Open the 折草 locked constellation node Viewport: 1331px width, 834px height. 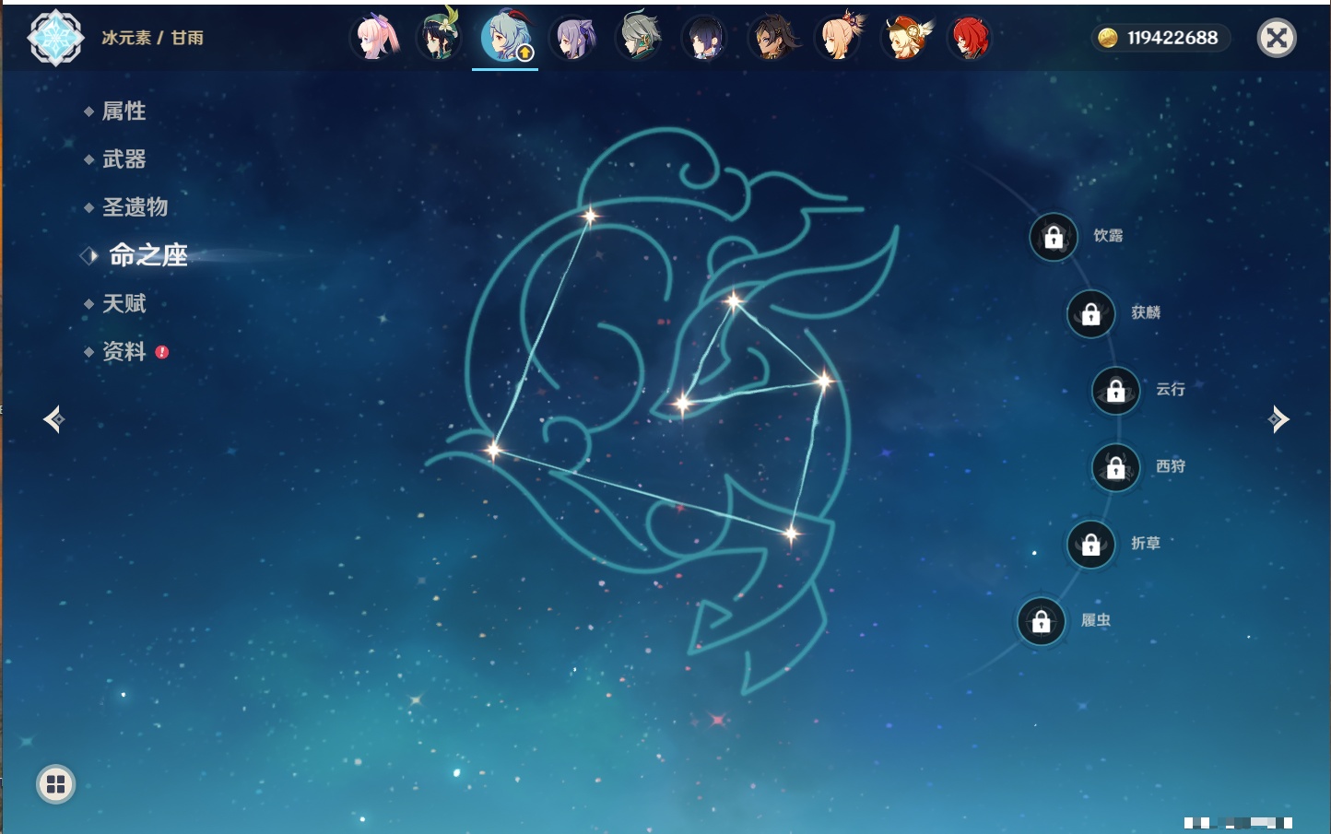click(1091, 545)
